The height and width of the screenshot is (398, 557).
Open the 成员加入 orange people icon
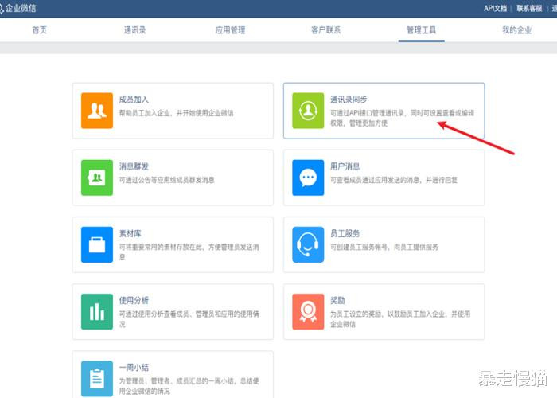click(x=97, y=111)
